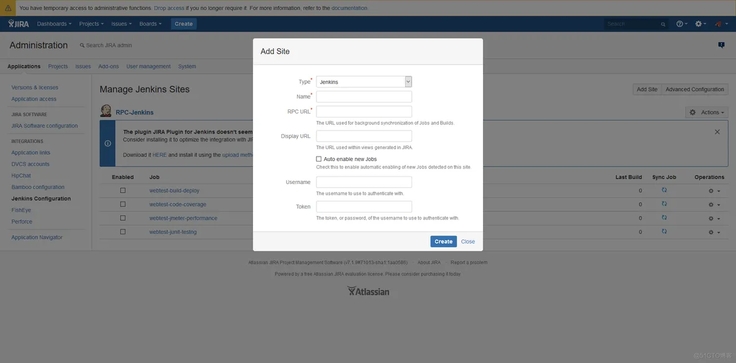Click in the Name input field
736x363 pixels.
(364, 97)
